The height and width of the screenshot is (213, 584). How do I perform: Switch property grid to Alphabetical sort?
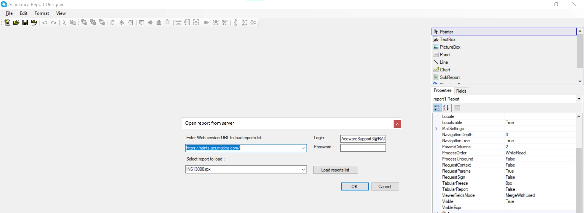point(446,108)
